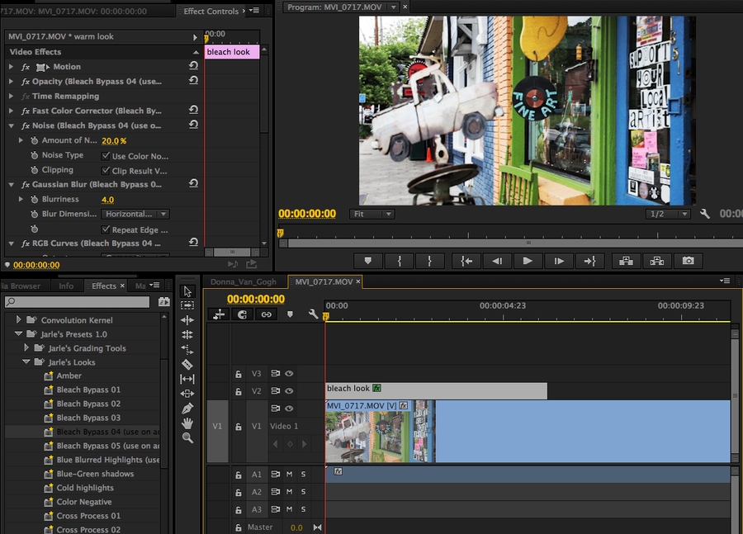Lock the V2 track with the padlock

(239, 390)
